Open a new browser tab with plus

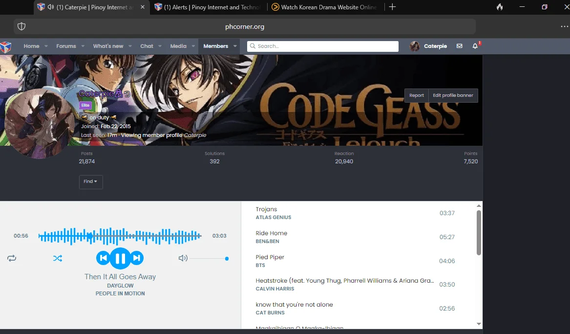(392, 7)
